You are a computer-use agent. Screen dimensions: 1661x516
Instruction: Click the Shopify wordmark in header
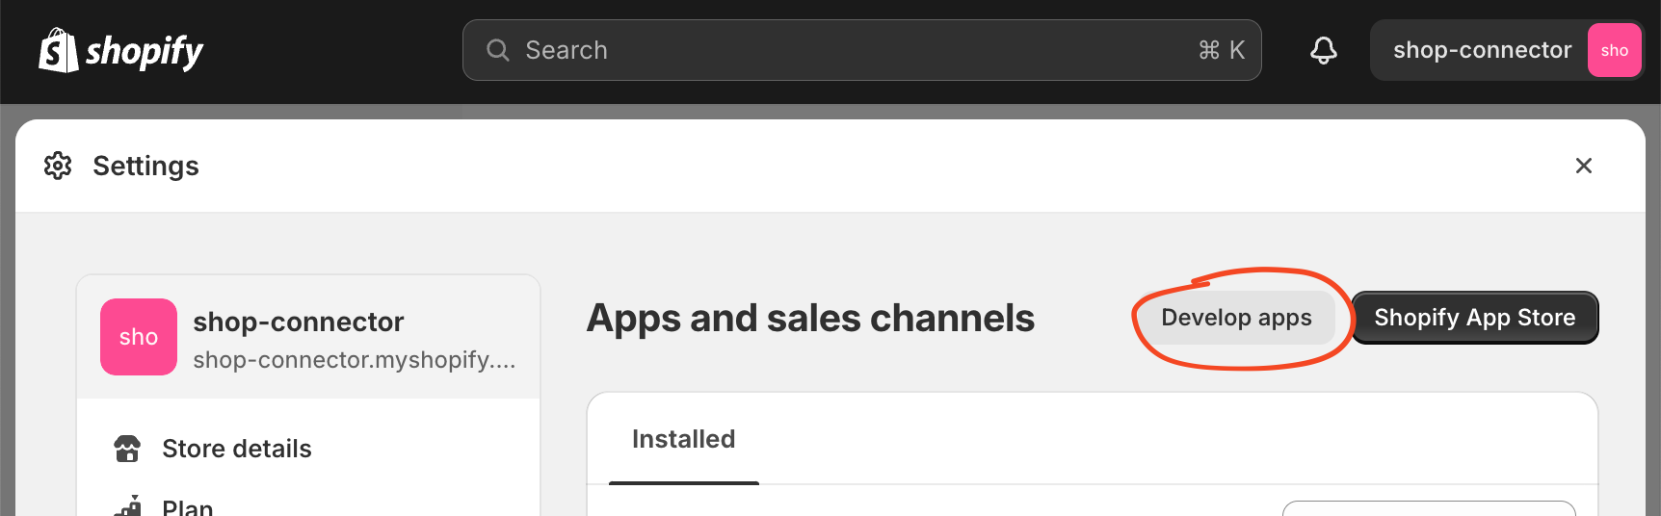(x=145, y=51)
